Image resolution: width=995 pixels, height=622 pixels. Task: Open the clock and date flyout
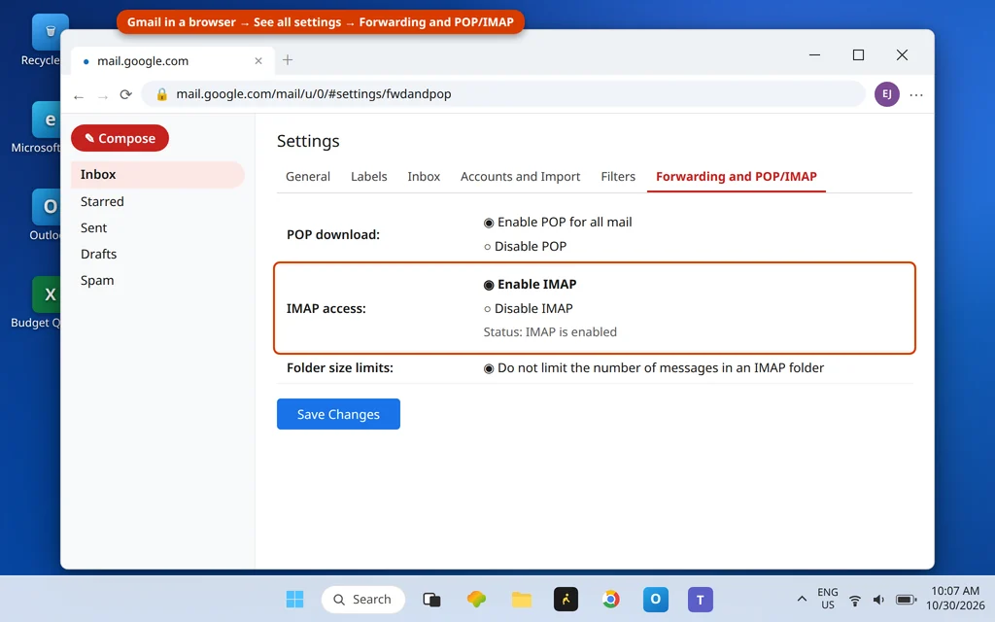tap(955, 598)
